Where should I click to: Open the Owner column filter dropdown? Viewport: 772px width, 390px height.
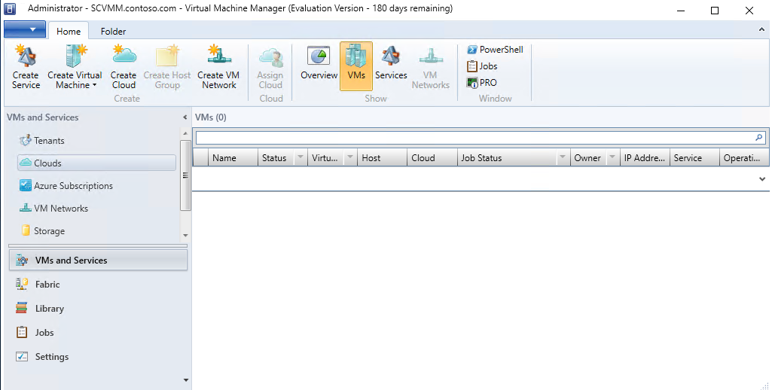click(612, 157)
